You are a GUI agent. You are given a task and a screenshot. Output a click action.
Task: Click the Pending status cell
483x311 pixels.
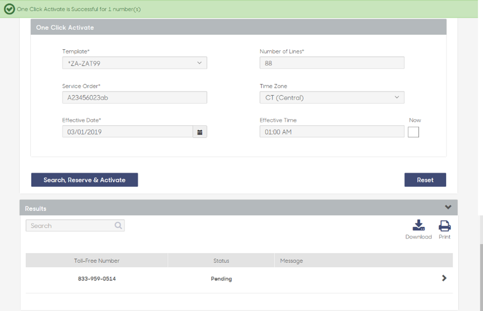click(x=221, y=279)
